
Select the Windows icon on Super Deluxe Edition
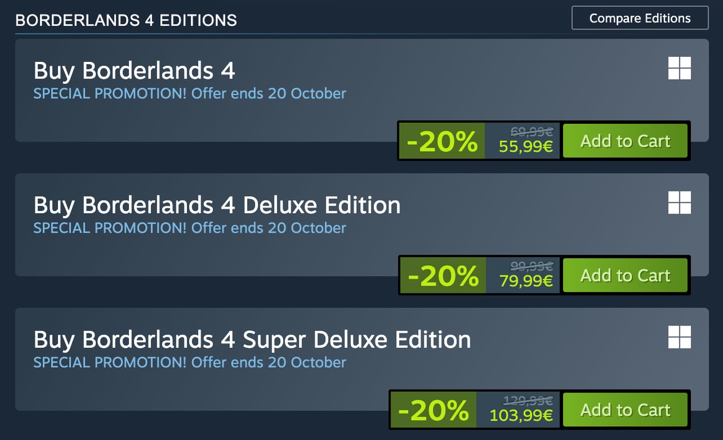(679, 337)
